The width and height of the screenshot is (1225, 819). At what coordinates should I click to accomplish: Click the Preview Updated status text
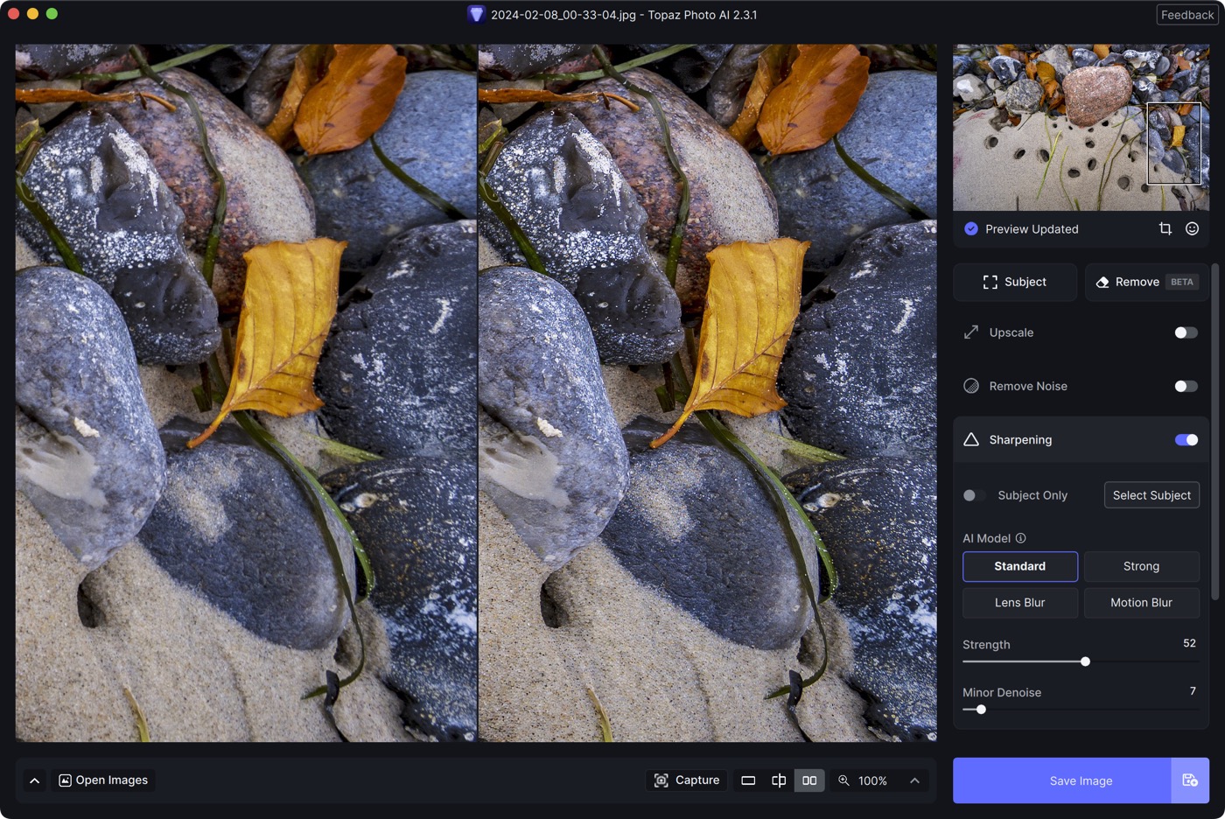tap(1032, 229)
